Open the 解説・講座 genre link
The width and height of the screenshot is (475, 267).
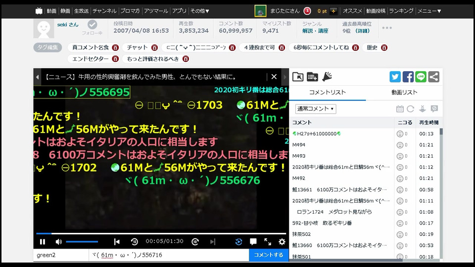pyautogui.click(x=315, y=31)
